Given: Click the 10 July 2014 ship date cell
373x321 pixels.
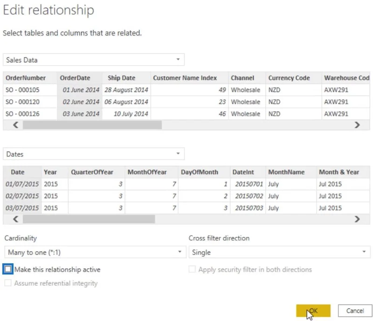Looking at the screenshot, I should (126, 114).
